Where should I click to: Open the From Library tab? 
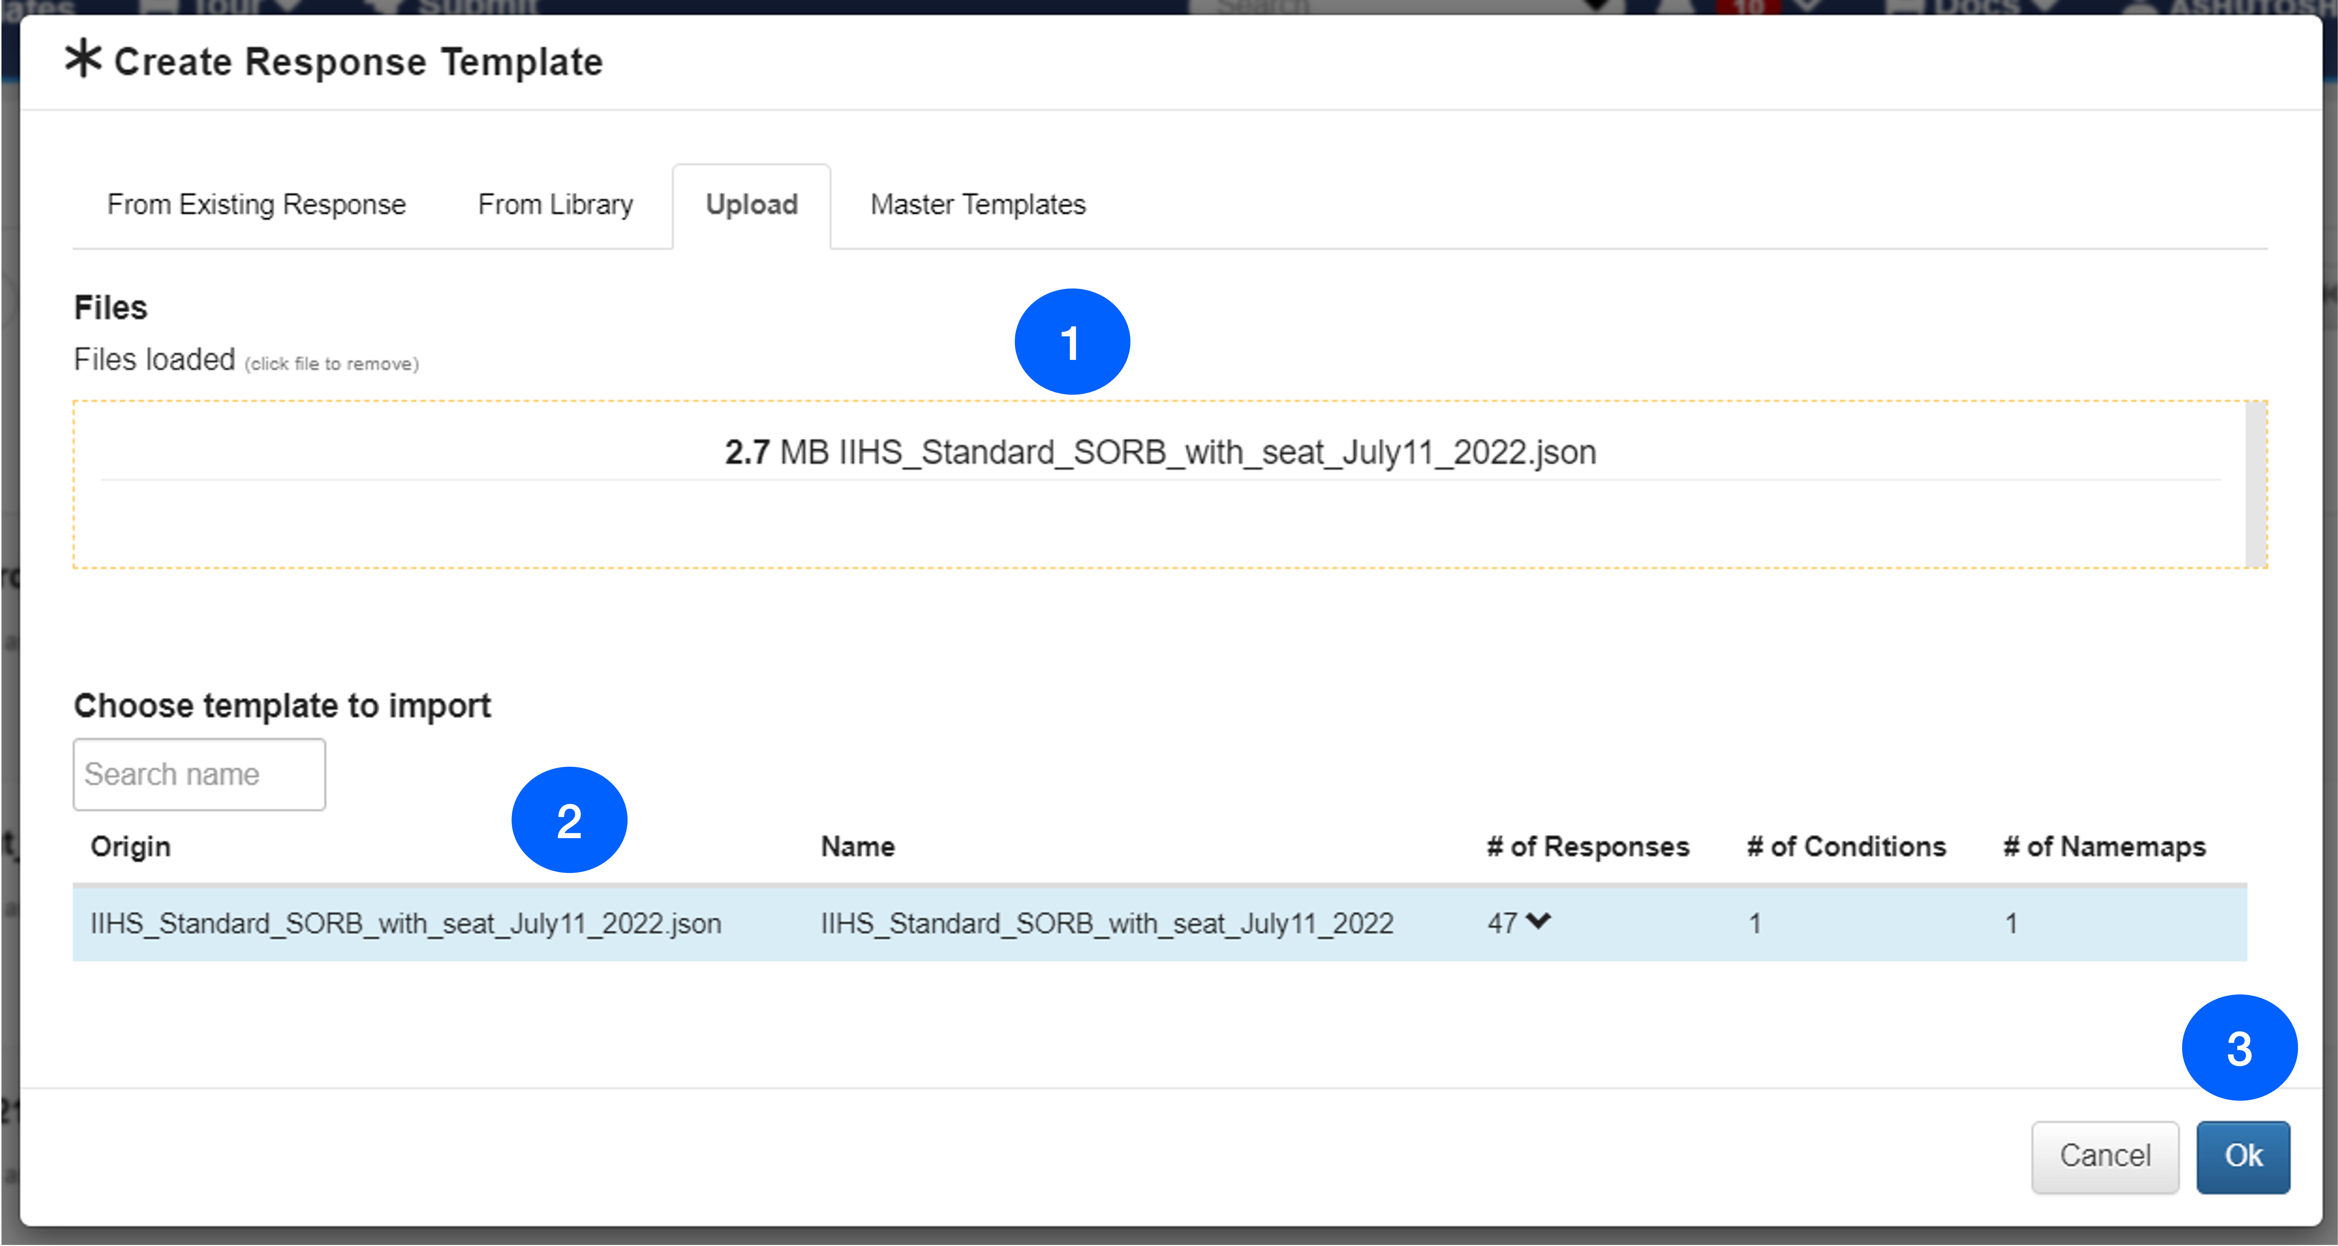pos(555,205)
